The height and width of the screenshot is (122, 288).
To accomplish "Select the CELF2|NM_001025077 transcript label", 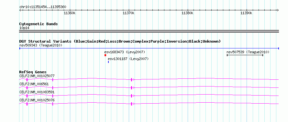I will [x=37, y=76].
